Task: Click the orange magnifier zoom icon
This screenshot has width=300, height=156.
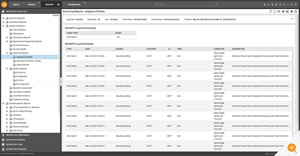Action: click(292, 148)
